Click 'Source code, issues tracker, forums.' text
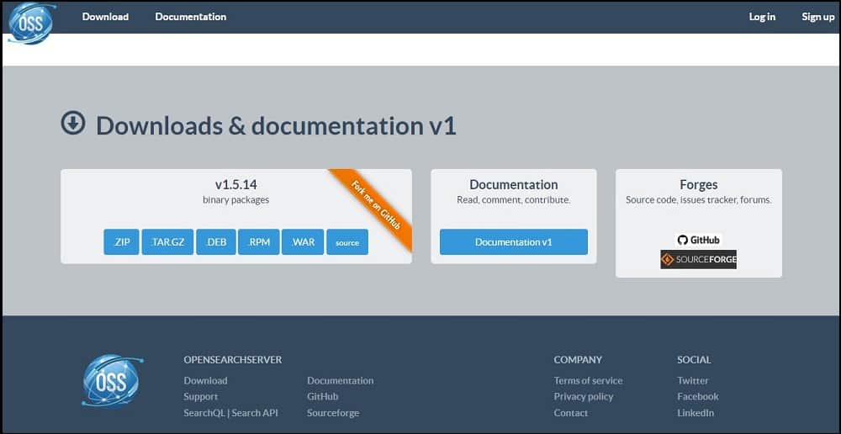Image resolution: width=841 pixels, height=434 pixels. 698,200
